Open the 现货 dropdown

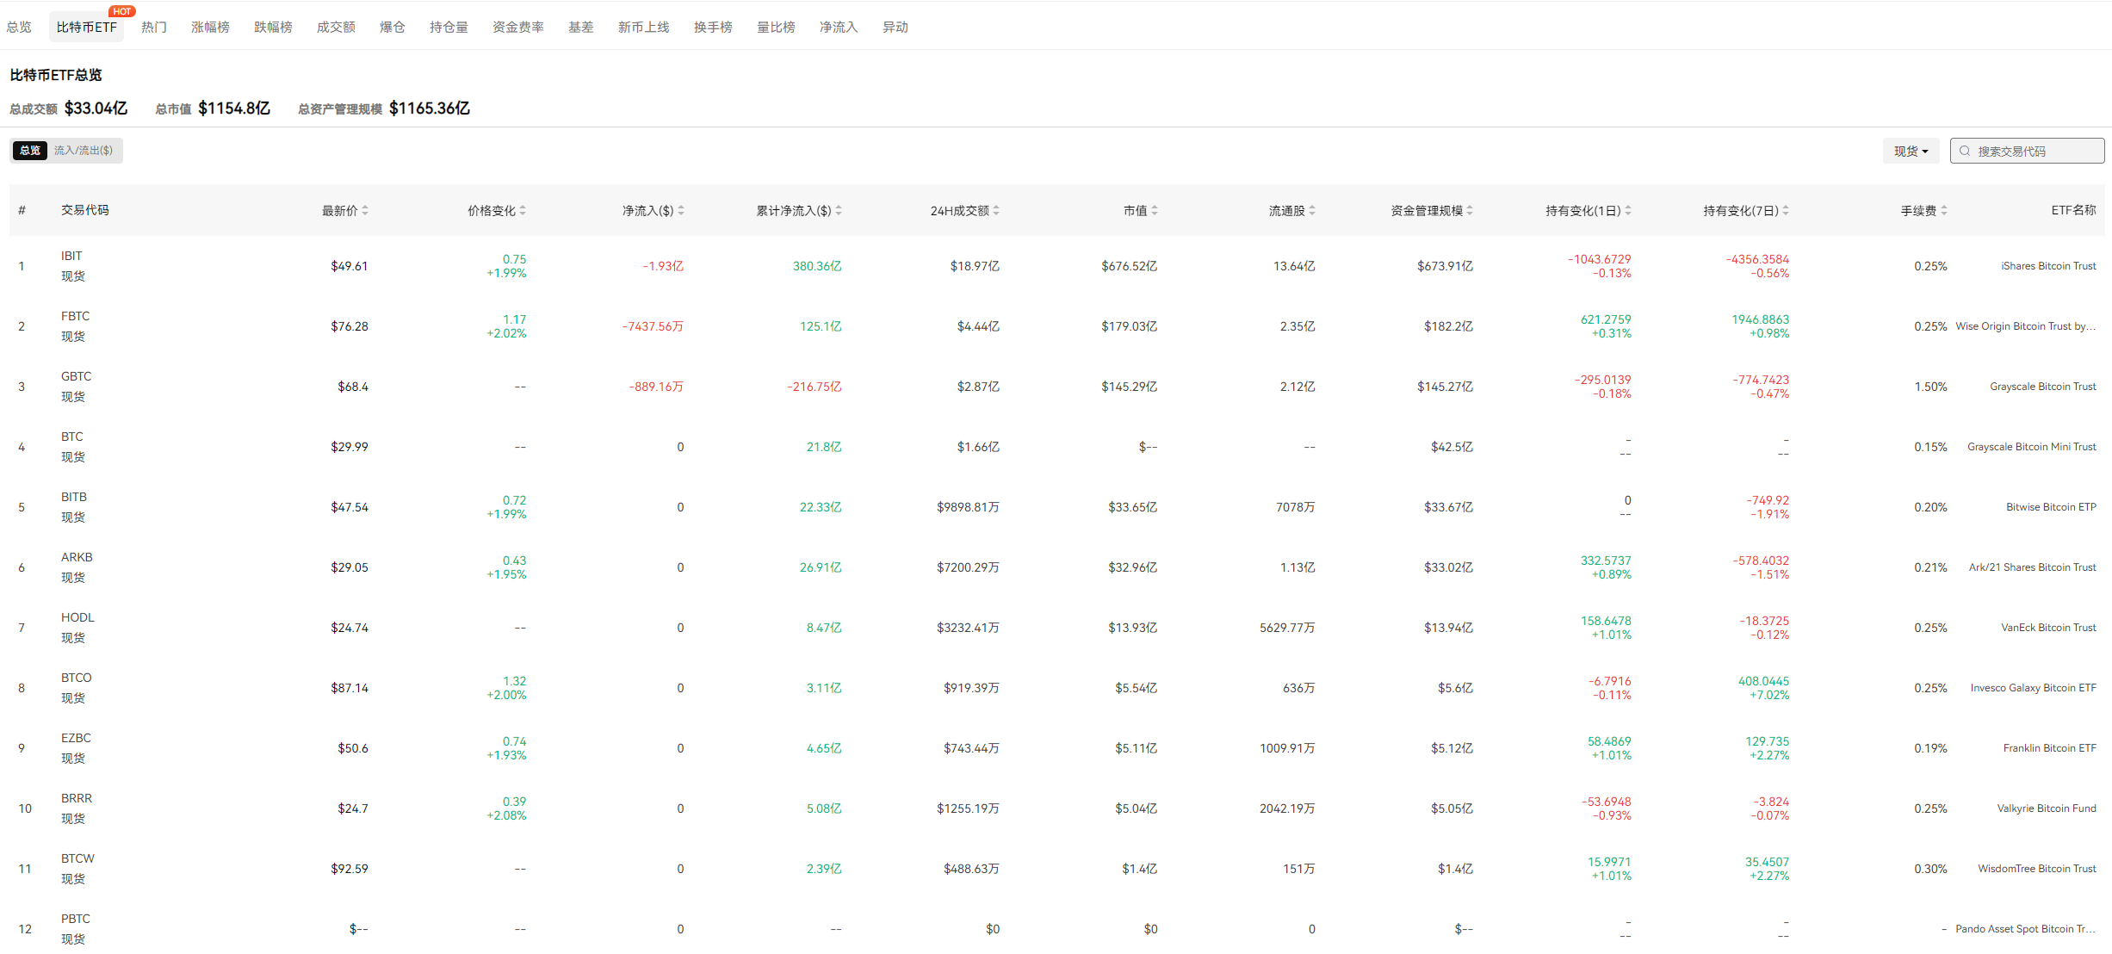tap(1911, 152)
